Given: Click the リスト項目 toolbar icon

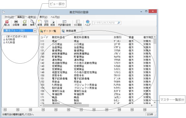Looking at the screenshot, I should [78, 23].
